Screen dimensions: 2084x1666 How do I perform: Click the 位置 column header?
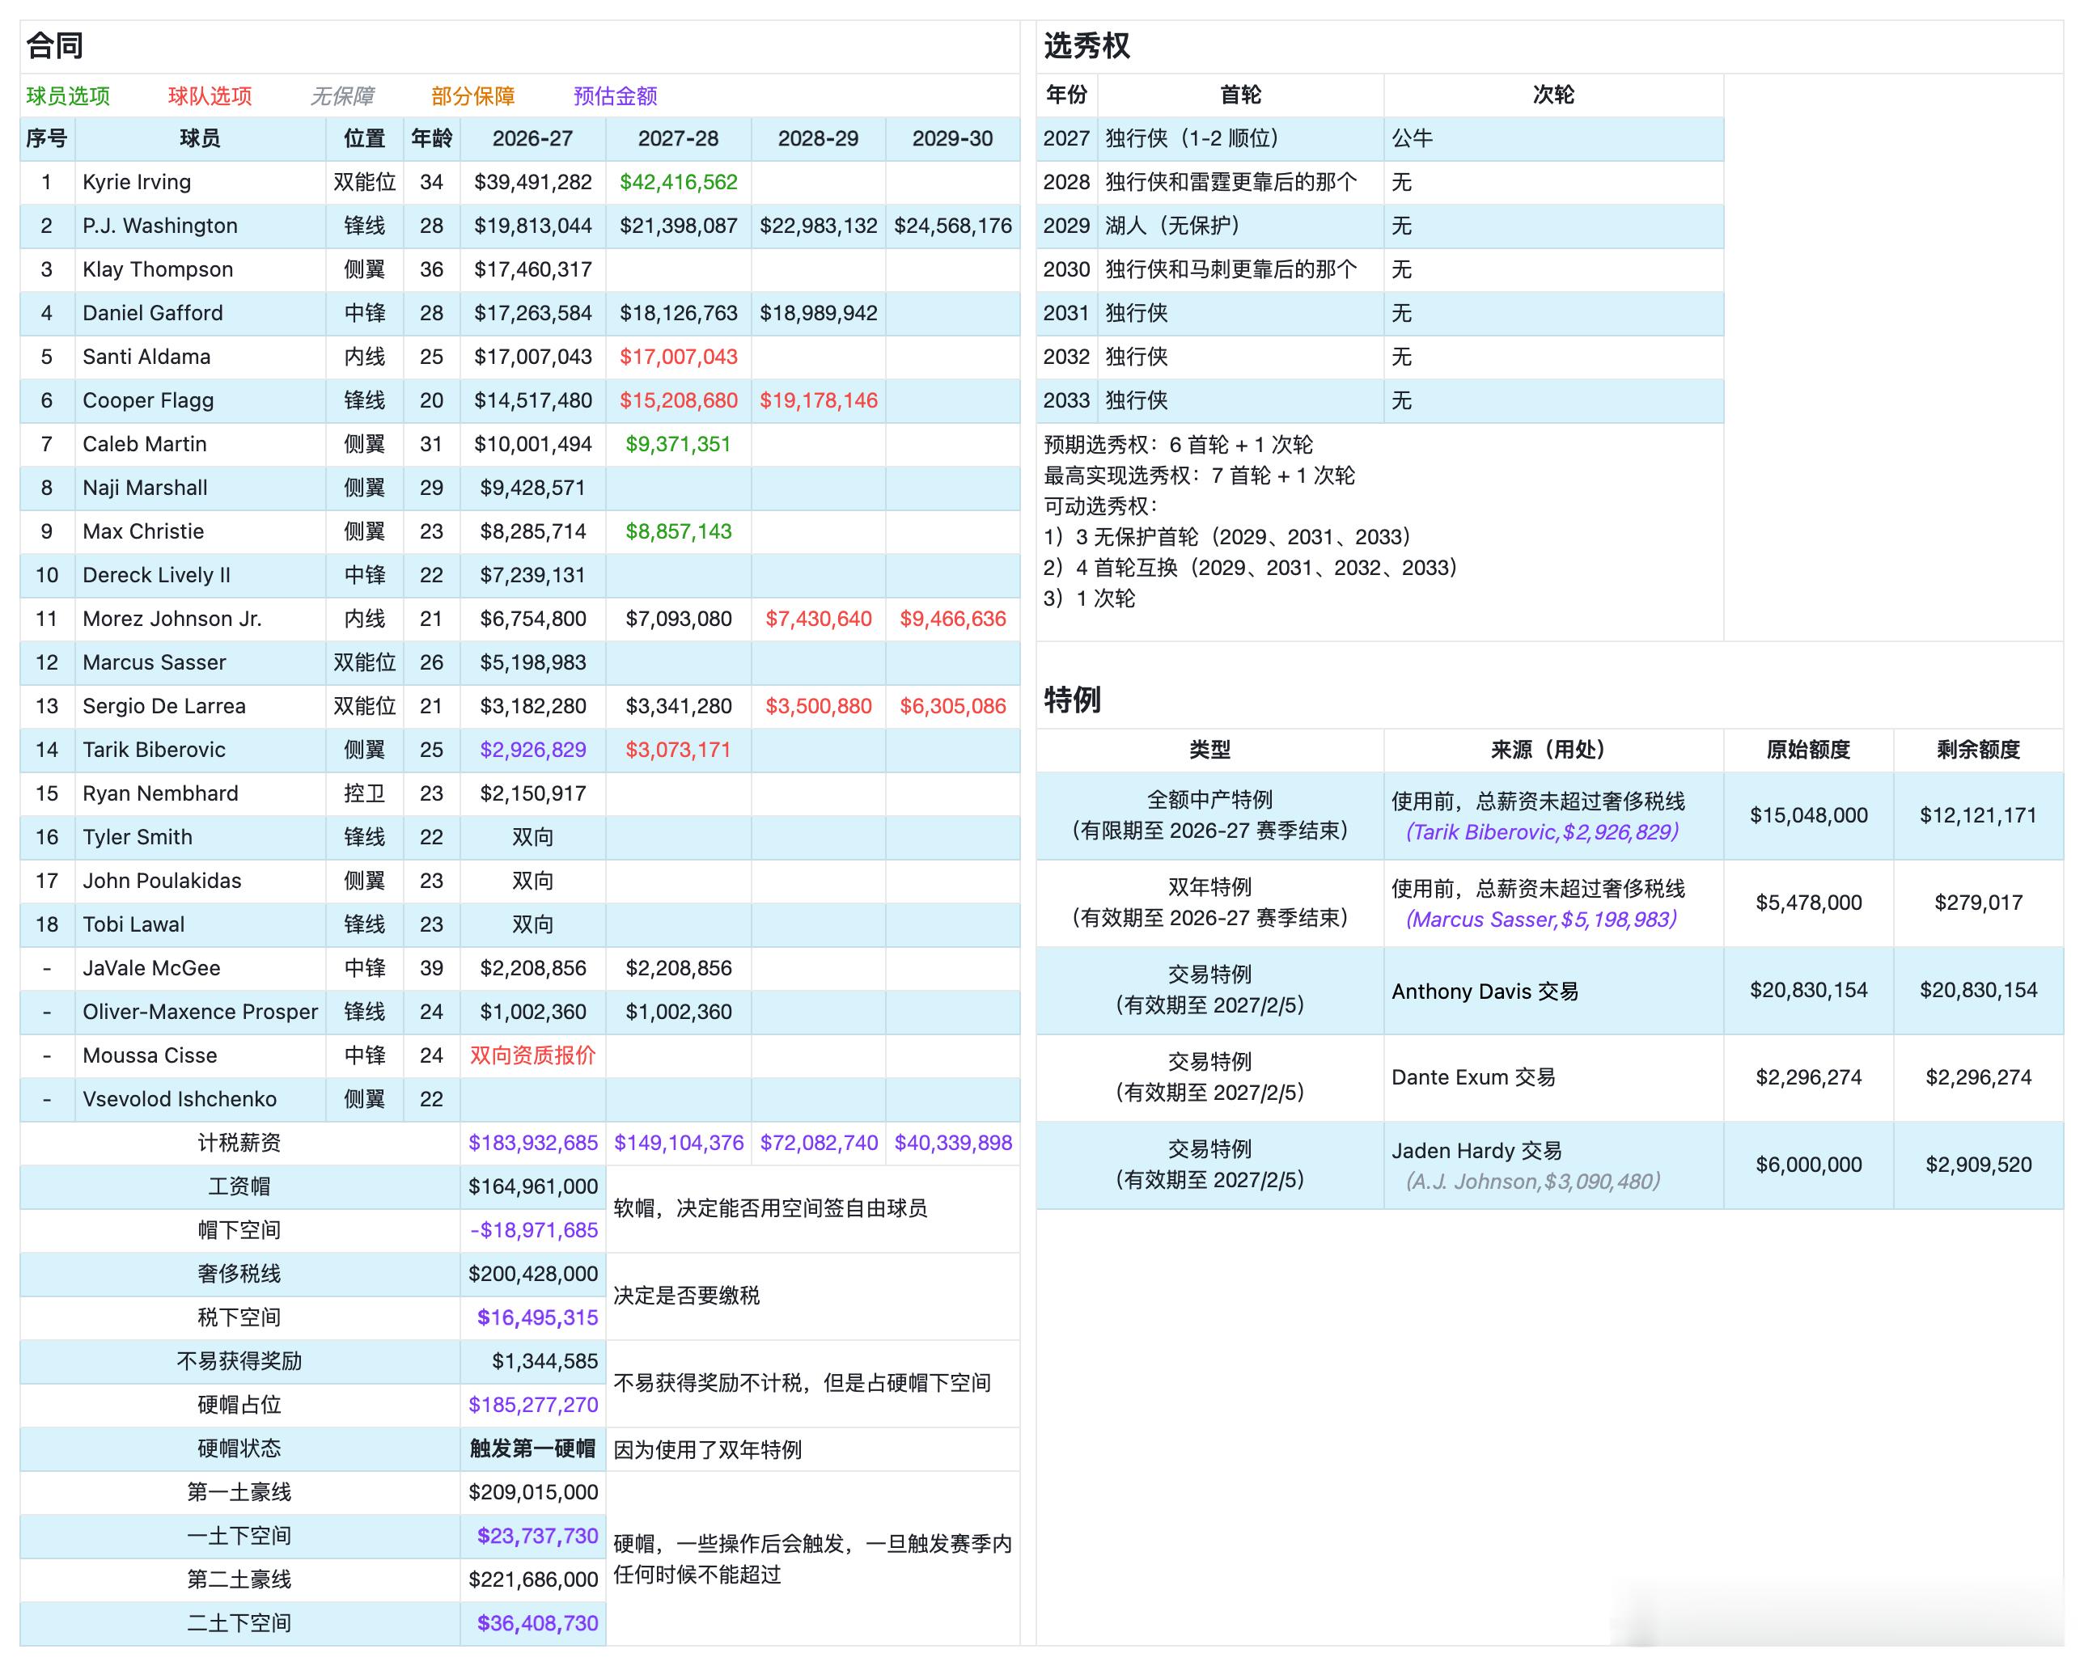pos(364,138)
